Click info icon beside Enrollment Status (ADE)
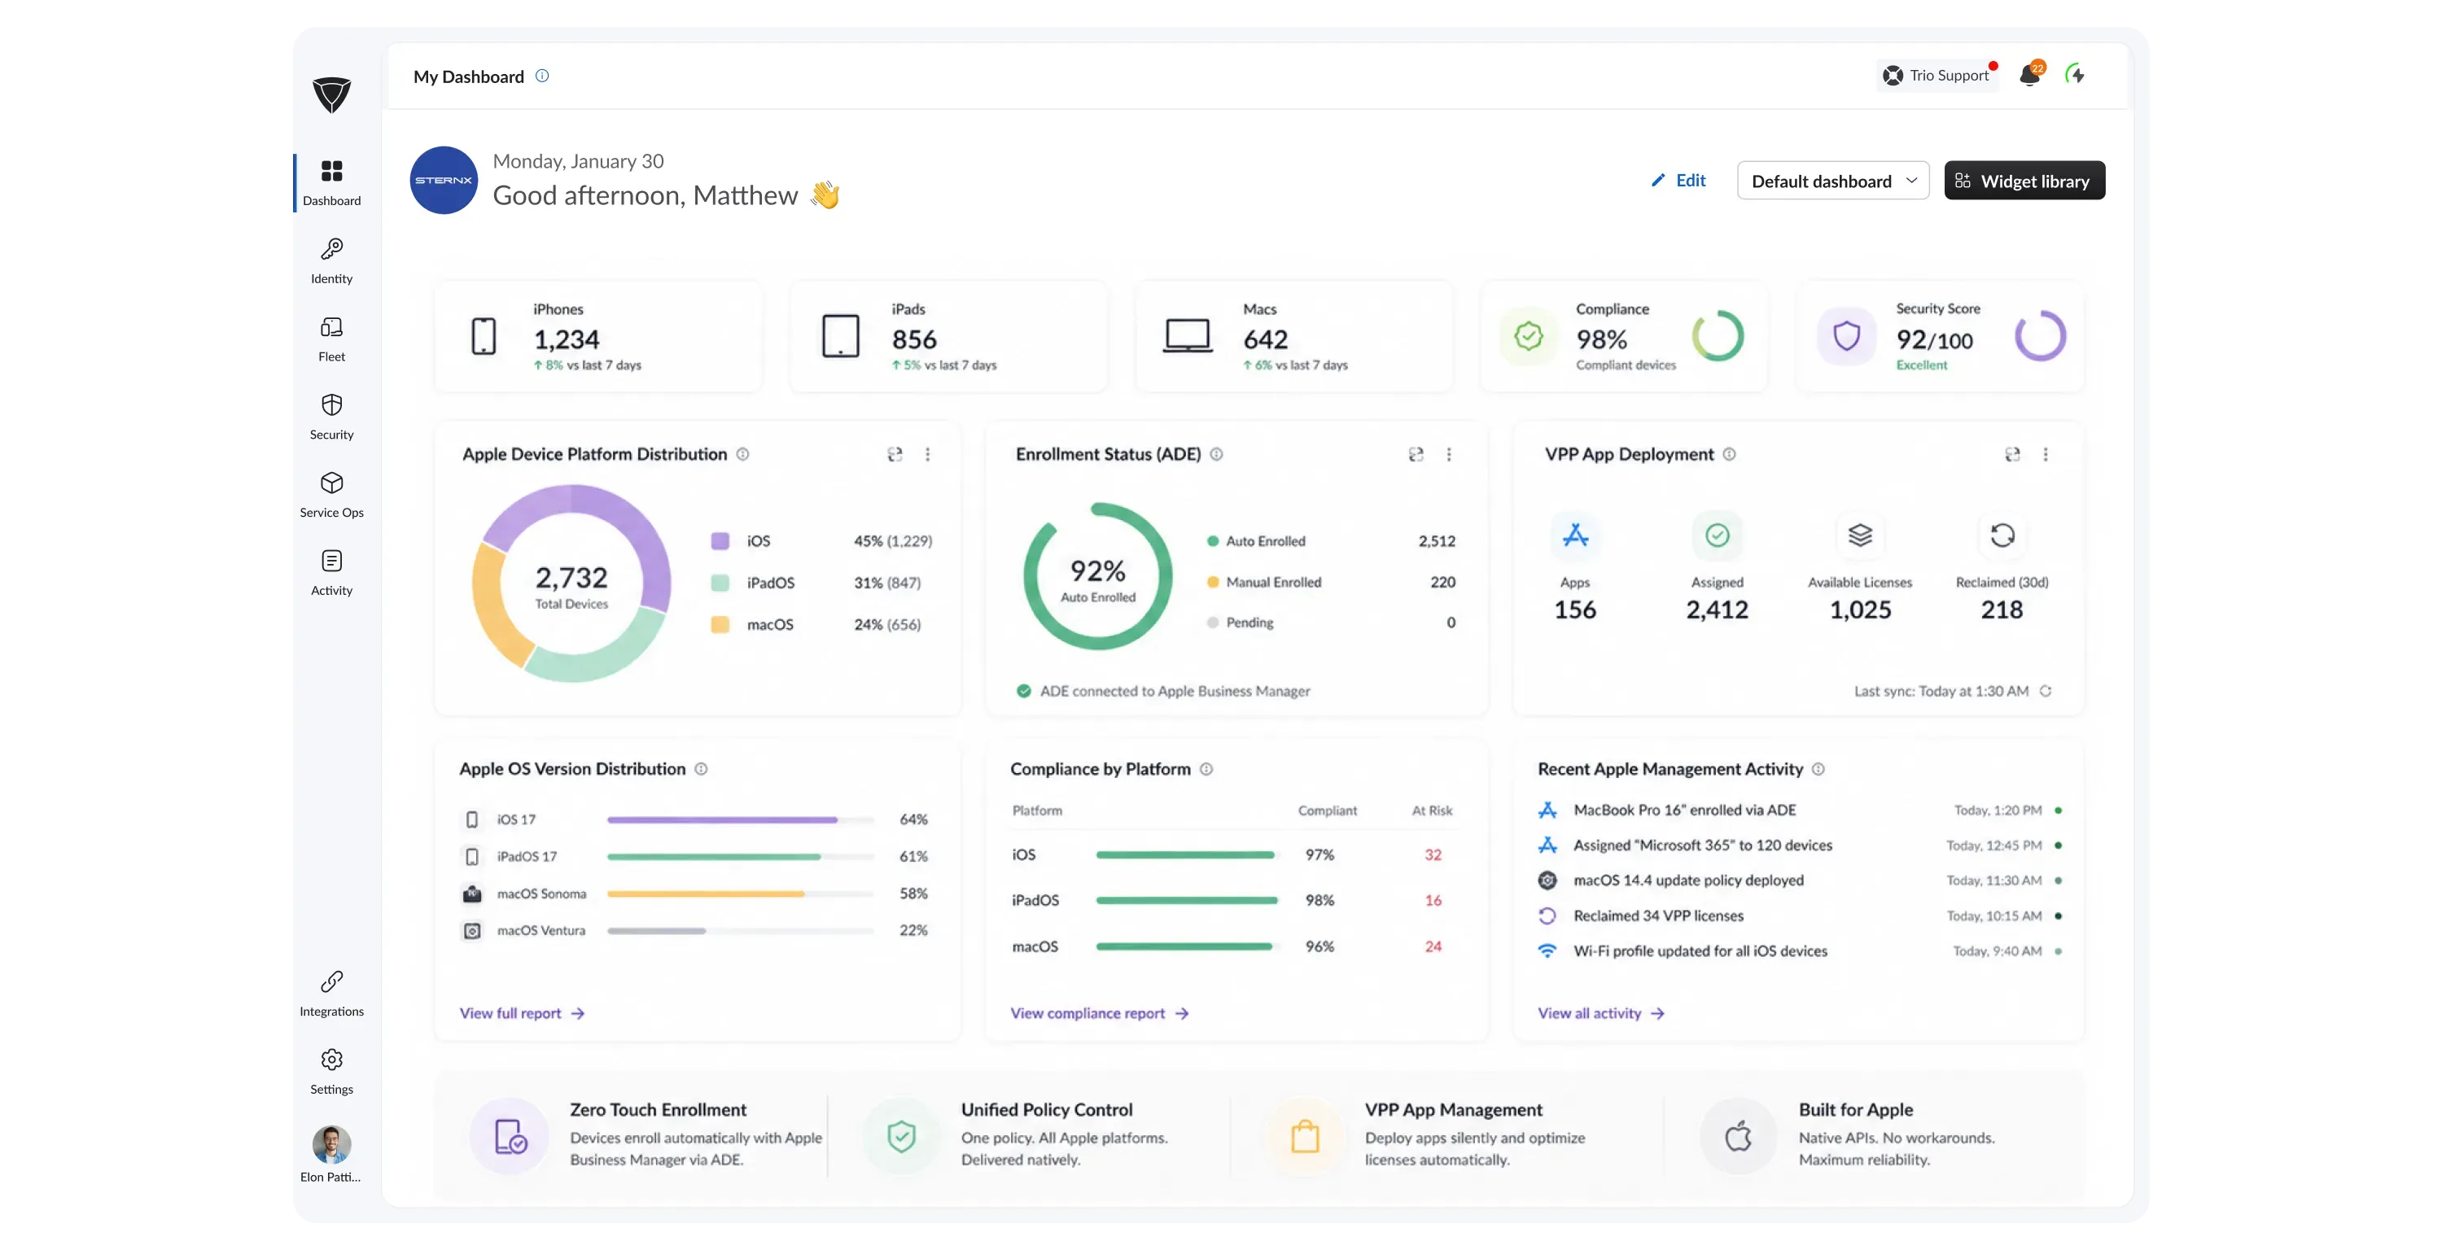Screen dimensions: 2442x1250 pos(1216,454)
